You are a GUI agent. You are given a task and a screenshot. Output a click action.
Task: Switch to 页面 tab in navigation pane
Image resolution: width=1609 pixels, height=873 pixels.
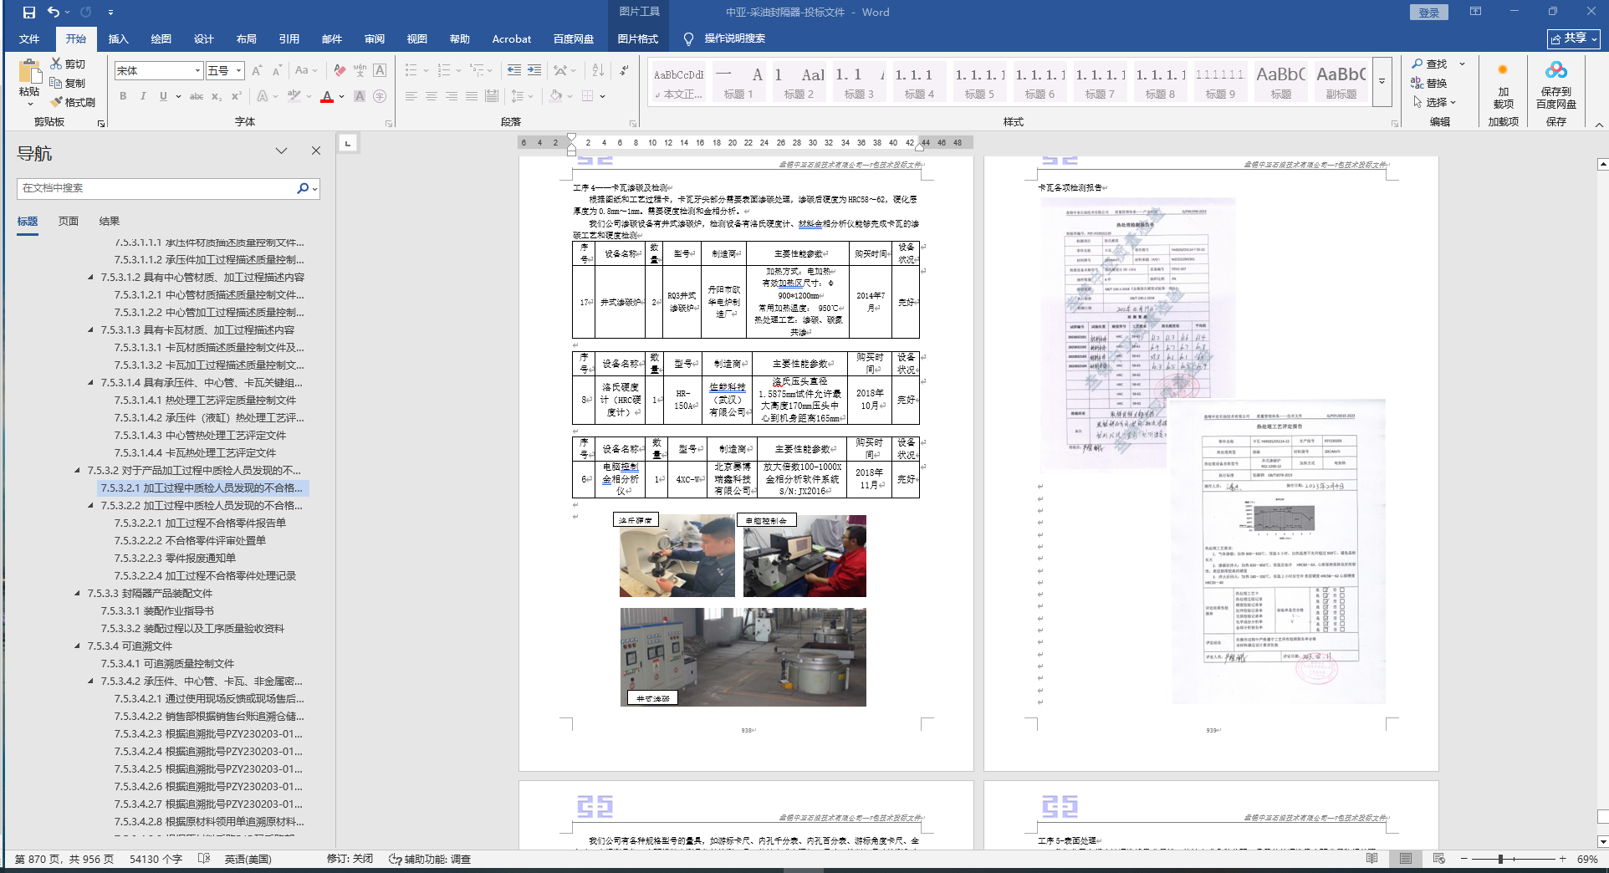coord(69,222)
